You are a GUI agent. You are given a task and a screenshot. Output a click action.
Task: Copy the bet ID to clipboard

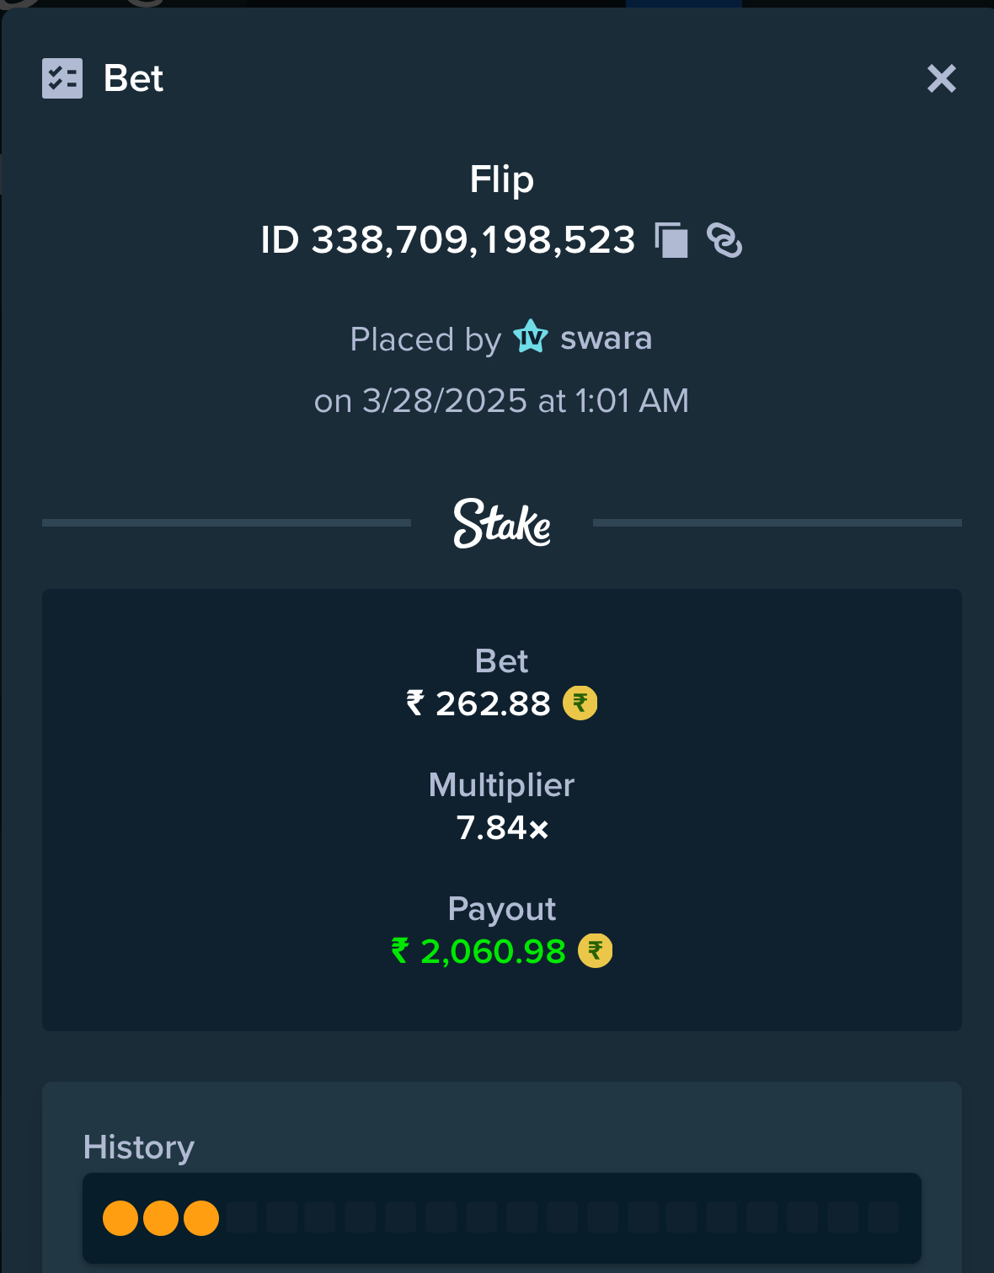[x=671, y=240]
